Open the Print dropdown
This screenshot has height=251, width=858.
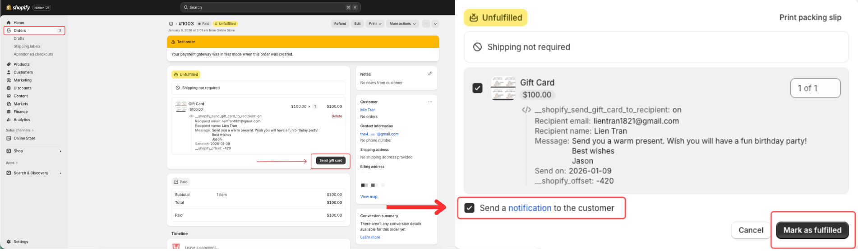[x=375, y=24]
